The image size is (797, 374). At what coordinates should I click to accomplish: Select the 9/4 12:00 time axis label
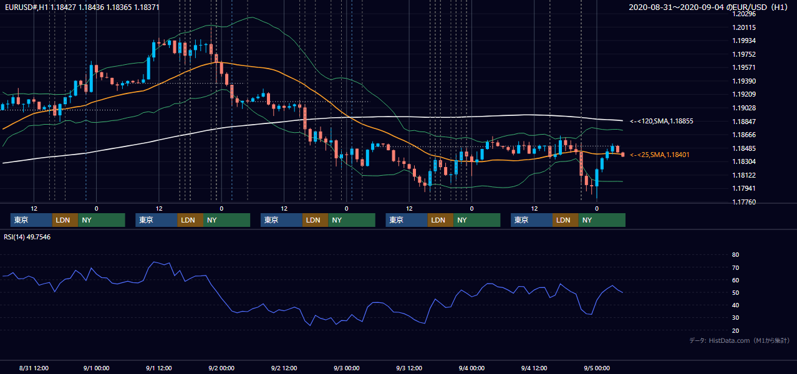[534, 368]
